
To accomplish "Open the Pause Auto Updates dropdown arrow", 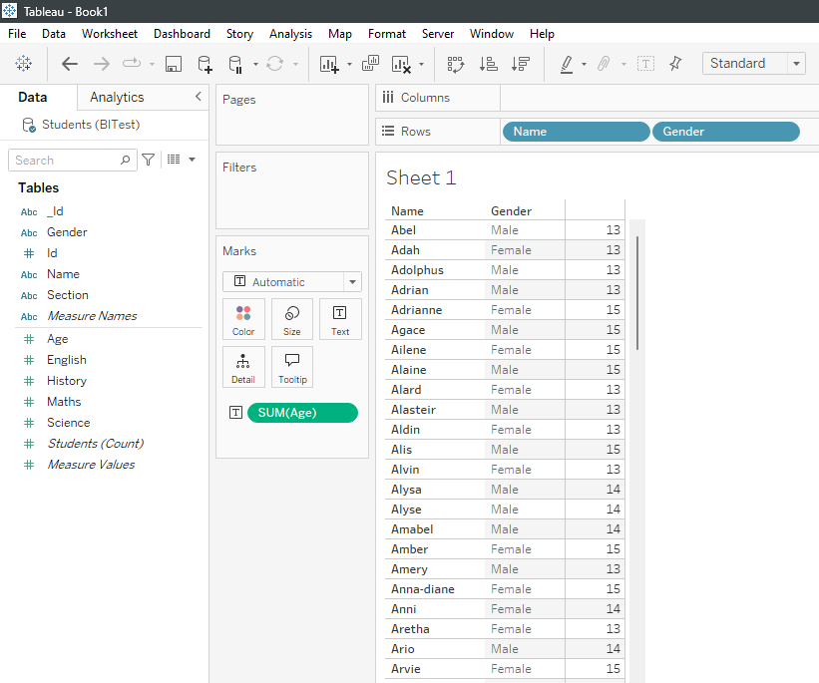I will (255, 64).
